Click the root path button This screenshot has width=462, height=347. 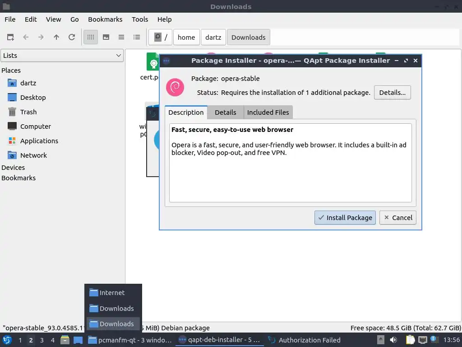(x=160, y=37)
